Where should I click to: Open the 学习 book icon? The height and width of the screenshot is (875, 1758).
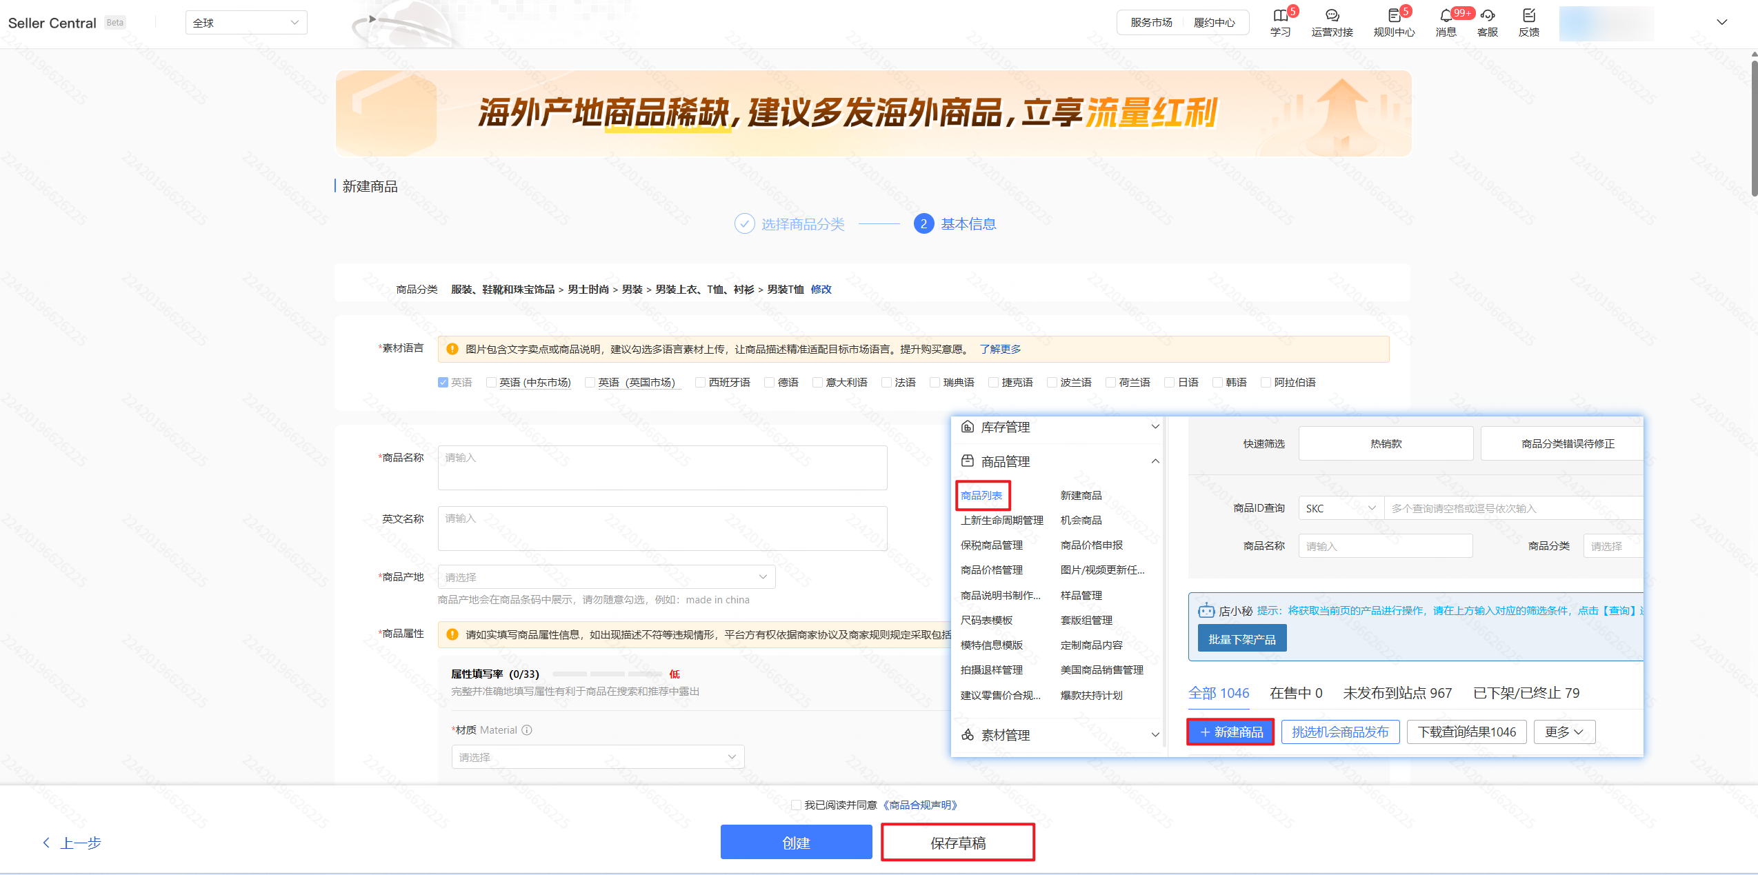click(1280, 16)
